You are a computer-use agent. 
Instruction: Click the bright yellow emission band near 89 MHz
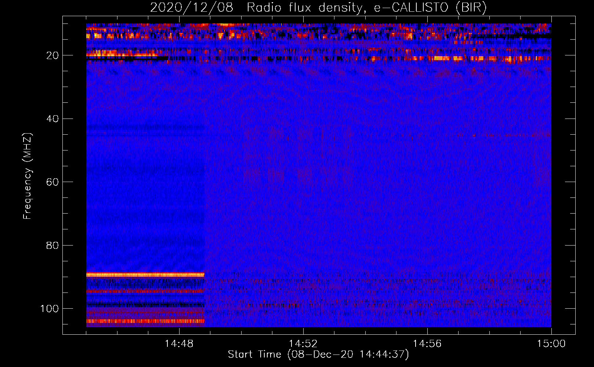145,275
